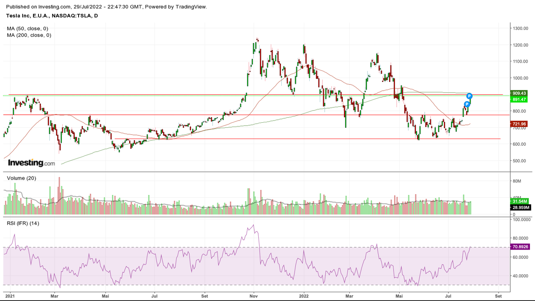Click the 40.0000 RSI axis label
This screenshot has height=301, width=535.
(521, 276)
